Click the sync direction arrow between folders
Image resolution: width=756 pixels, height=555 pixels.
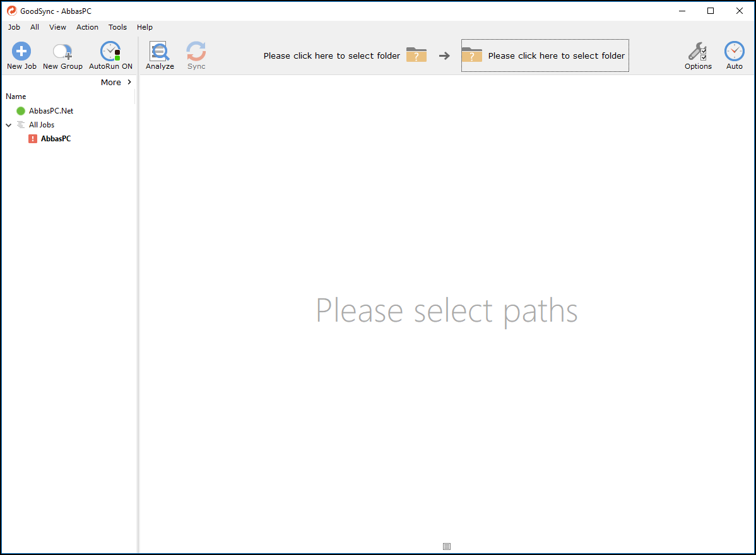444,56
